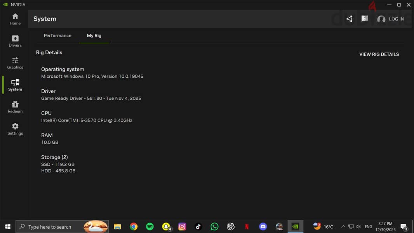This screenshot has width=414, height=233.
Task: Click the Game Ready Driver 581.80 text
Action: pyautogui.click(x=91, y=98)
